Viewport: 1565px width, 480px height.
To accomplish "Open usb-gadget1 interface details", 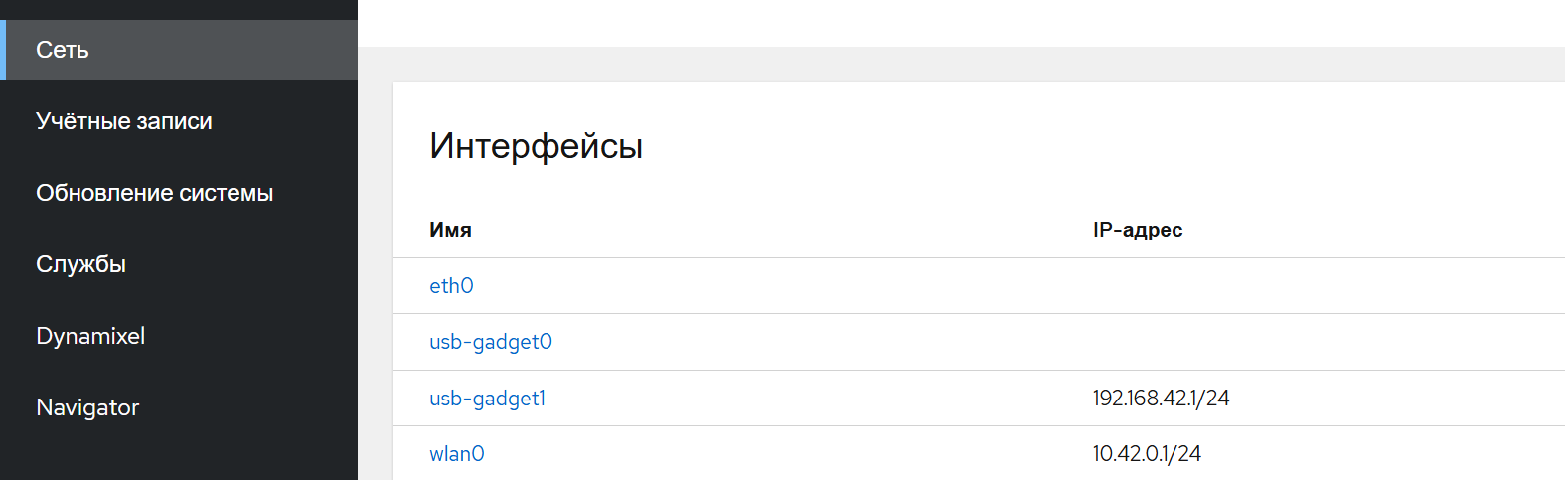I will [x=487, y=399].
